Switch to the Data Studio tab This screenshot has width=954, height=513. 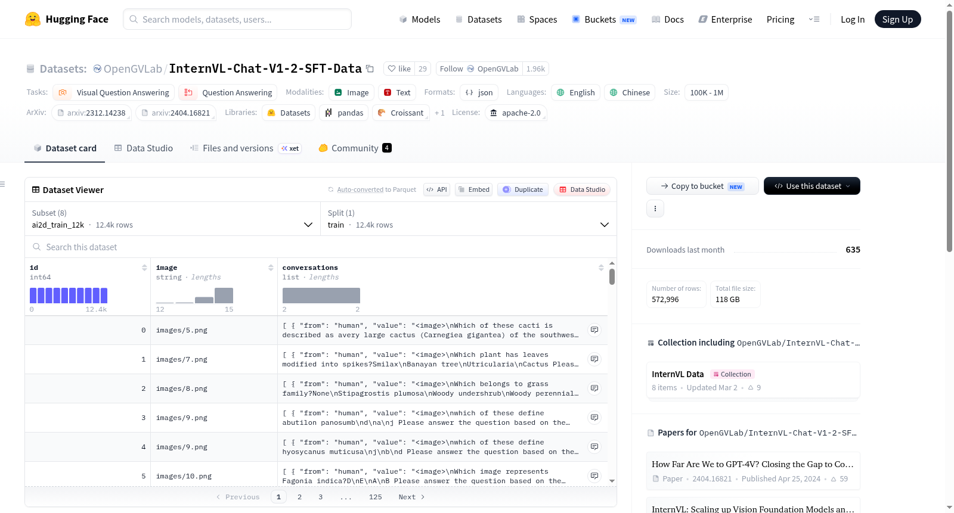[144, 148]
